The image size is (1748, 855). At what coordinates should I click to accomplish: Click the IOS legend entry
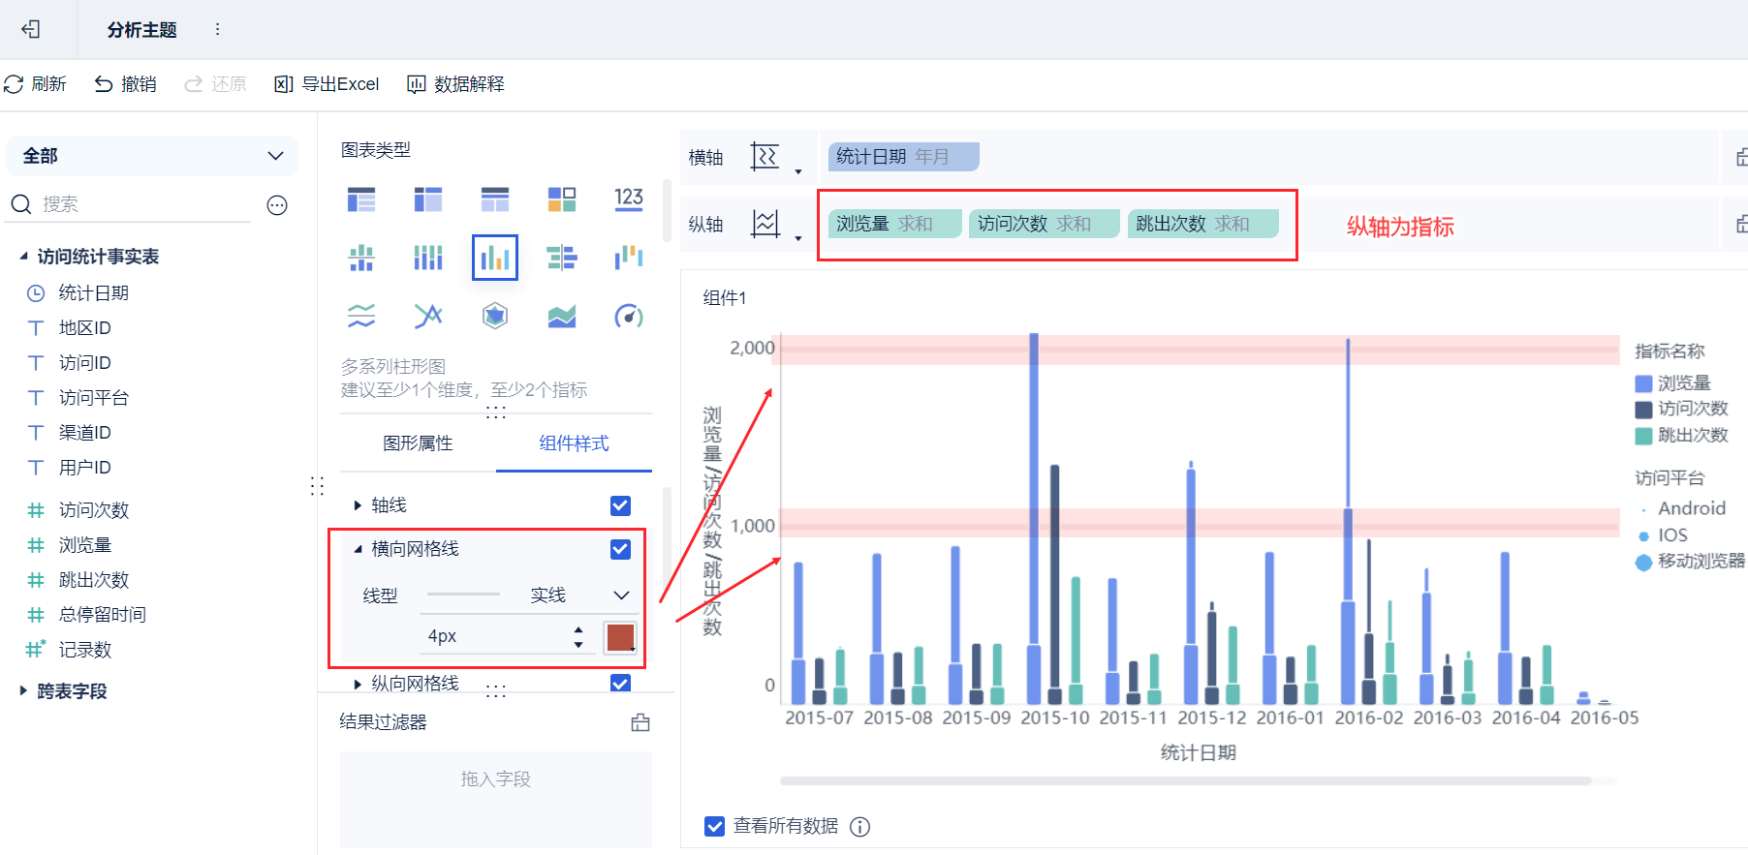tap(1663, 535)
